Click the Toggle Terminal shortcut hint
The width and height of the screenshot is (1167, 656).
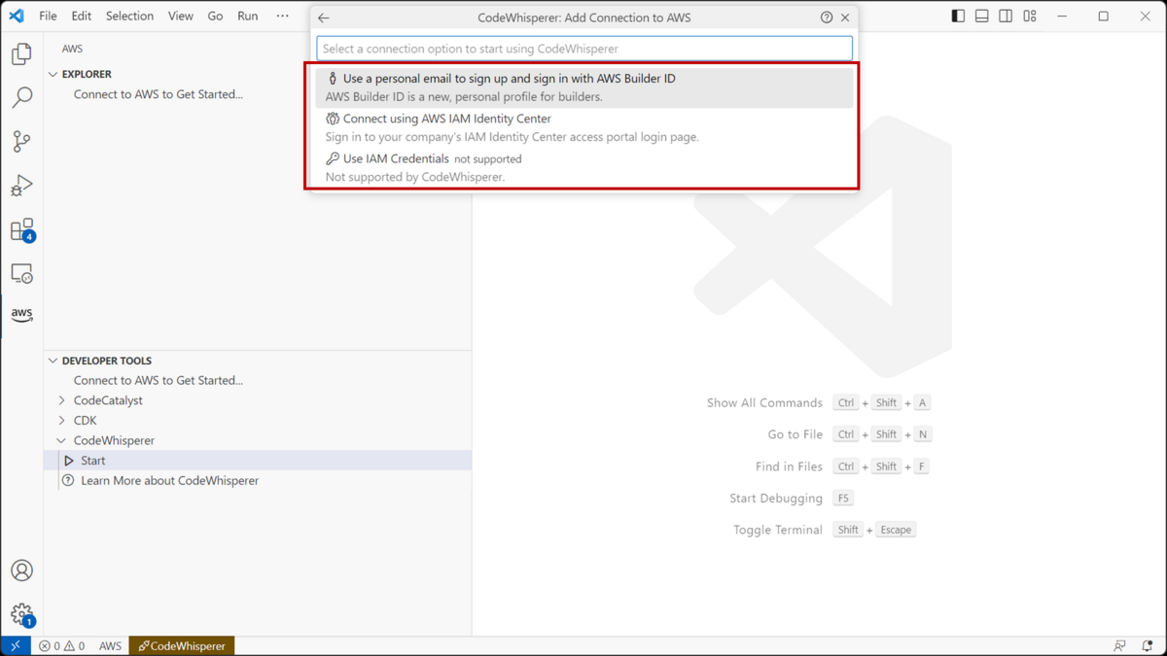point(825,530)
